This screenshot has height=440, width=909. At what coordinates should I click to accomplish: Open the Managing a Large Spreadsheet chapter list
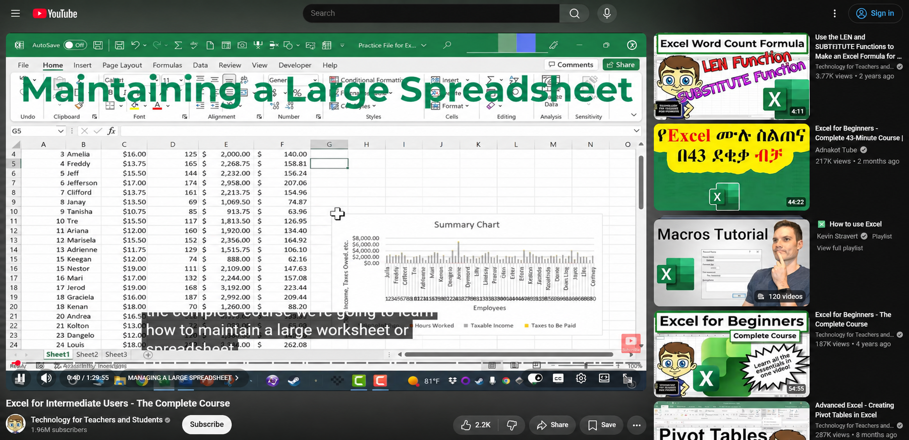tap(183, 378)
